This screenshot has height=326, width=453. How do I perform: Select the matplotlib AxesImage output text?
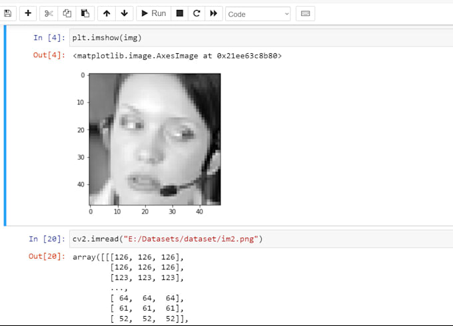click(x=177, y=56)
